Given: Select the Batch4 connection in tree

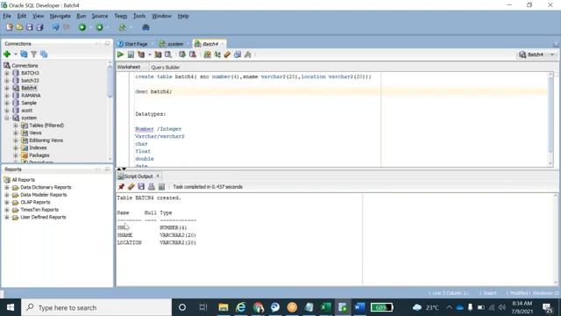Looking at the screenshot, I should point(29,88).
